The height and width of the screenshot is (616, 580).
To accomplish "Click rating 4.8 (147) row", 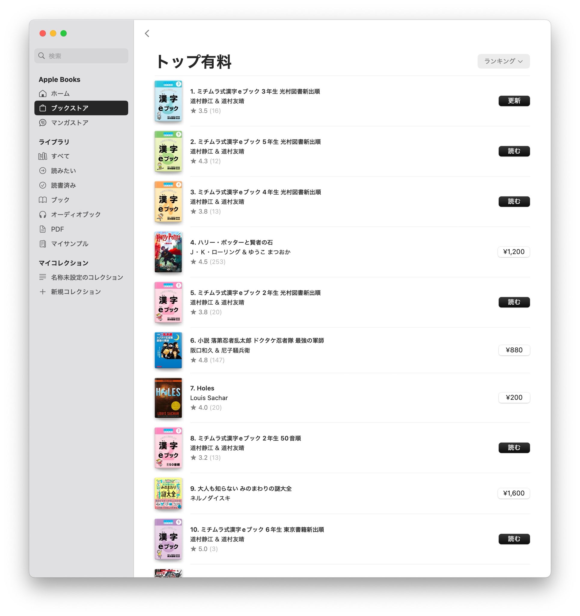I will [x=207, y=360].
